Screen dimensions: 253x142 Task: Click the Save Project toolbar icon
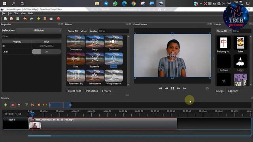point(18,19)
